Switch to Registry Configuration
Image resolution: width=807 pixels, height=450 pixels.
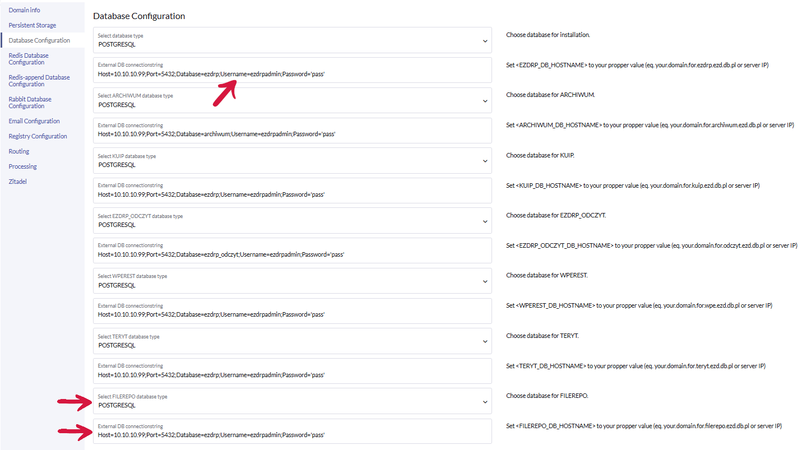tap(38, 136)
